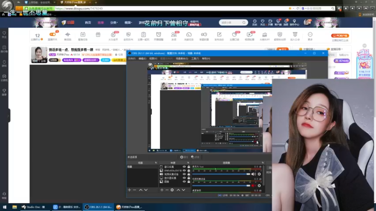Click the orange PC客户端 button
Viewport: 376px width, 211px height.
pyautogui.click(x=340, y=36)
